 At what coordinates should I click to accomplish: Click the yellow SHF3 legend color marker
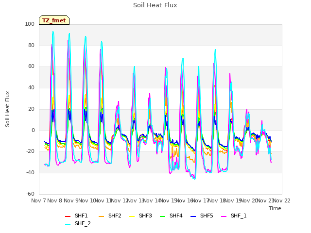[x=132, y=216]
